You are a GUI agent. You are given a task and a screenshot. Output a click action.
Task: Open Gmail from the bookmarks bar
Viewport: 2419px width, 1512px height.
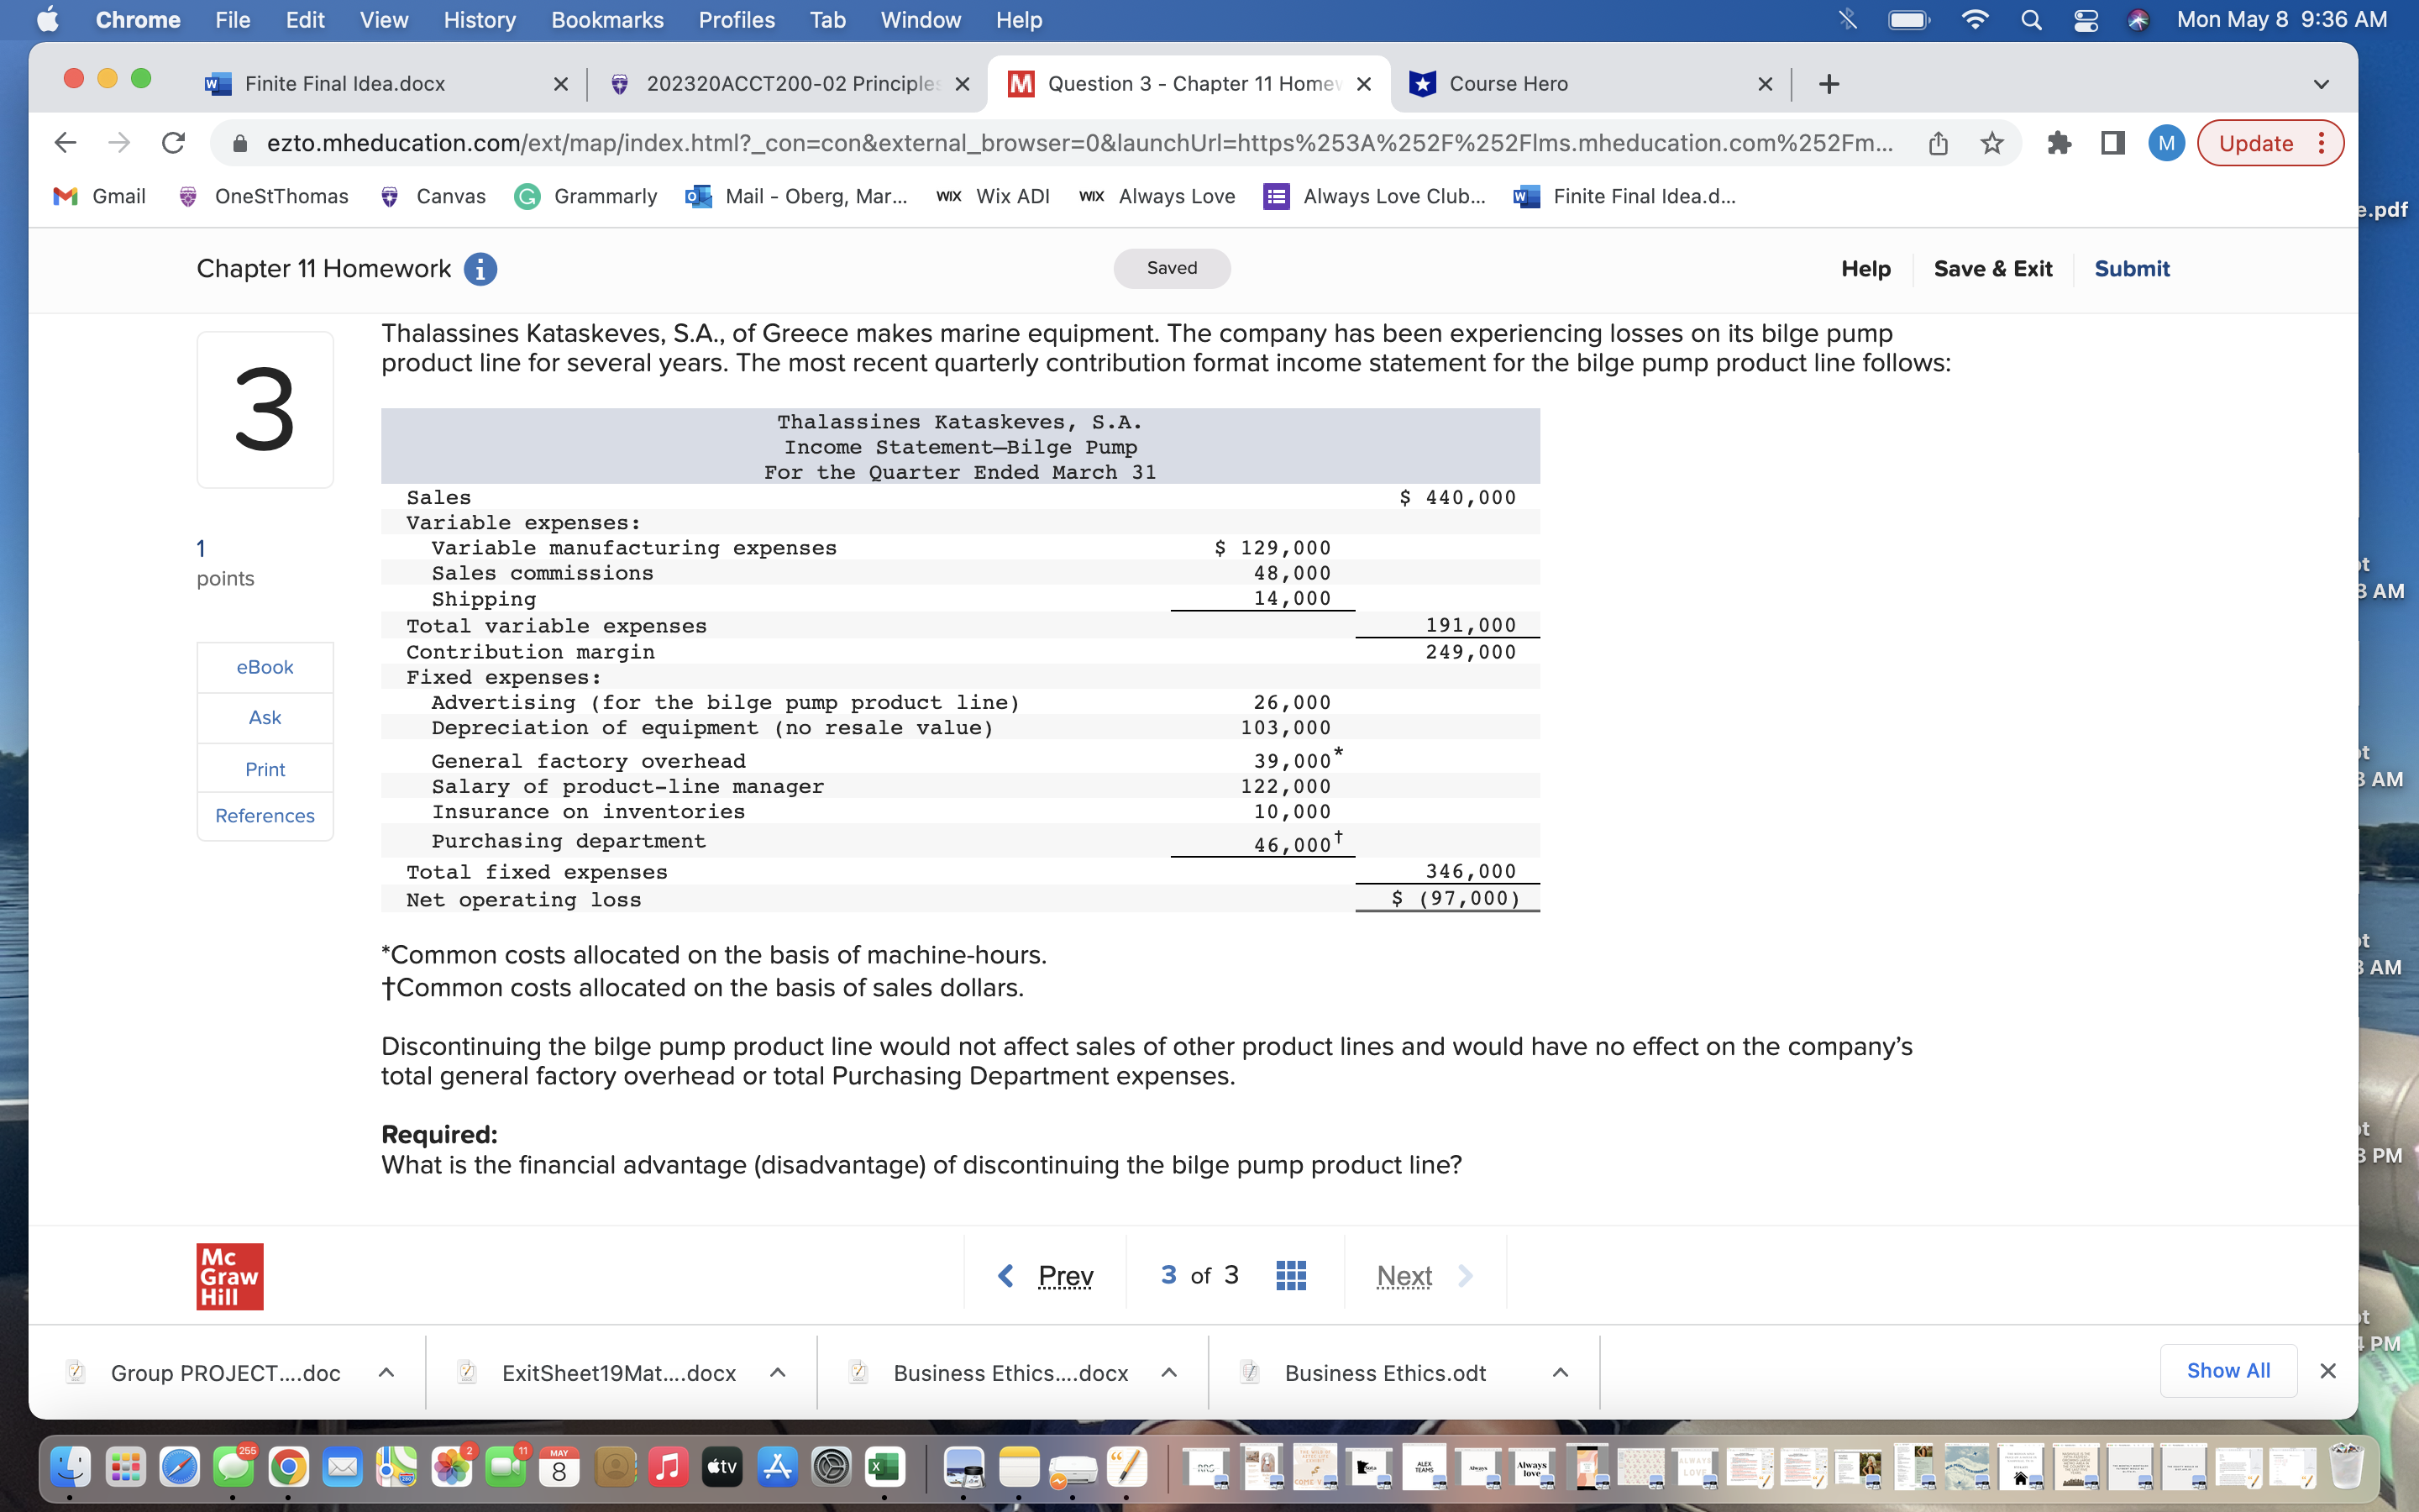click(99, 196)
